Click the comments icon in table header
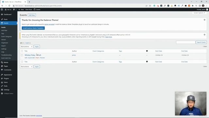209x118 pixels. pos(147,51)
